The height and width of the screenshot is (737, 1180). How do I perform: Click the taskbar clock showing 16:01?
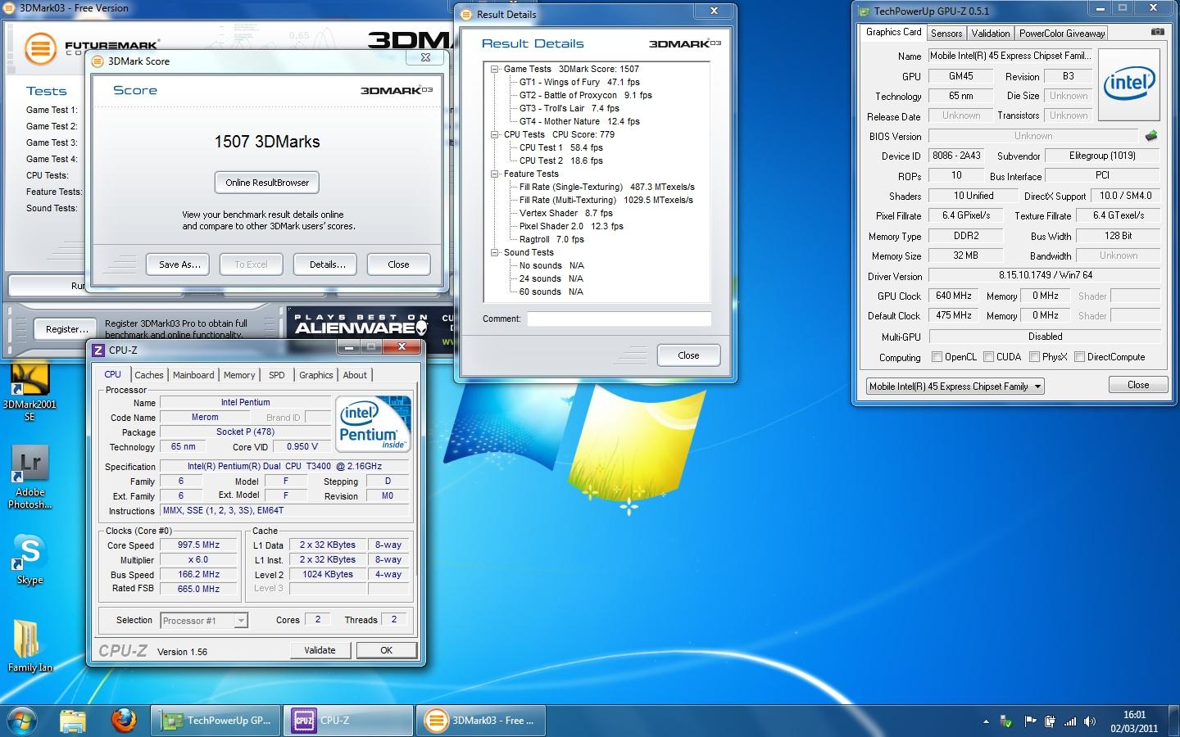(1134, 721)
